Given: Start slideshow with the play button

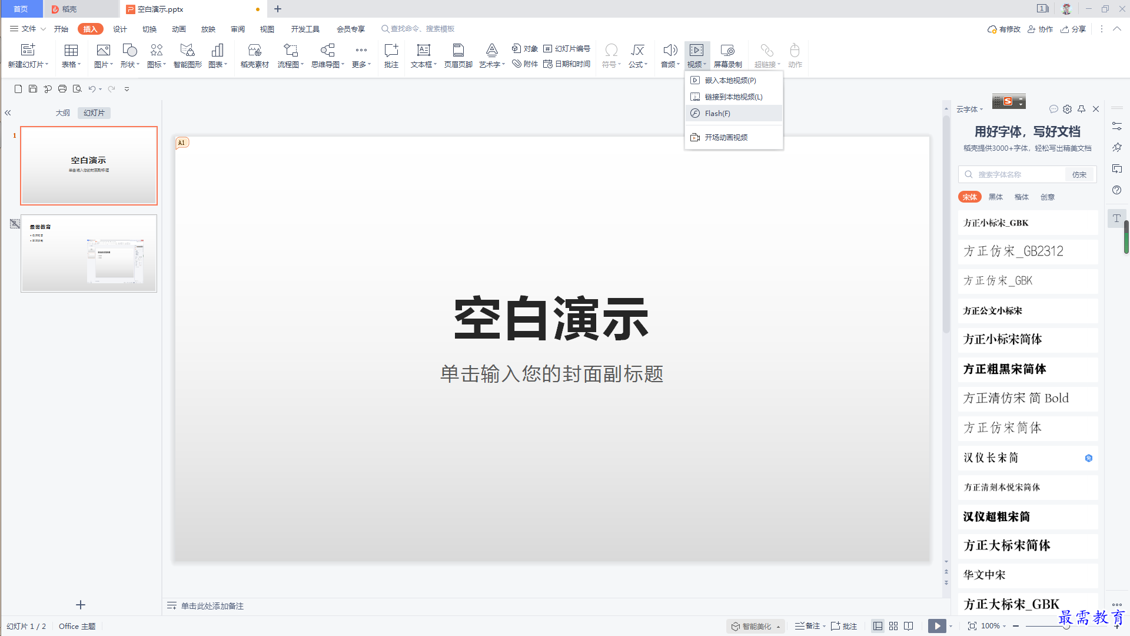Looking at the screenshot, I should tap(937, 626).
